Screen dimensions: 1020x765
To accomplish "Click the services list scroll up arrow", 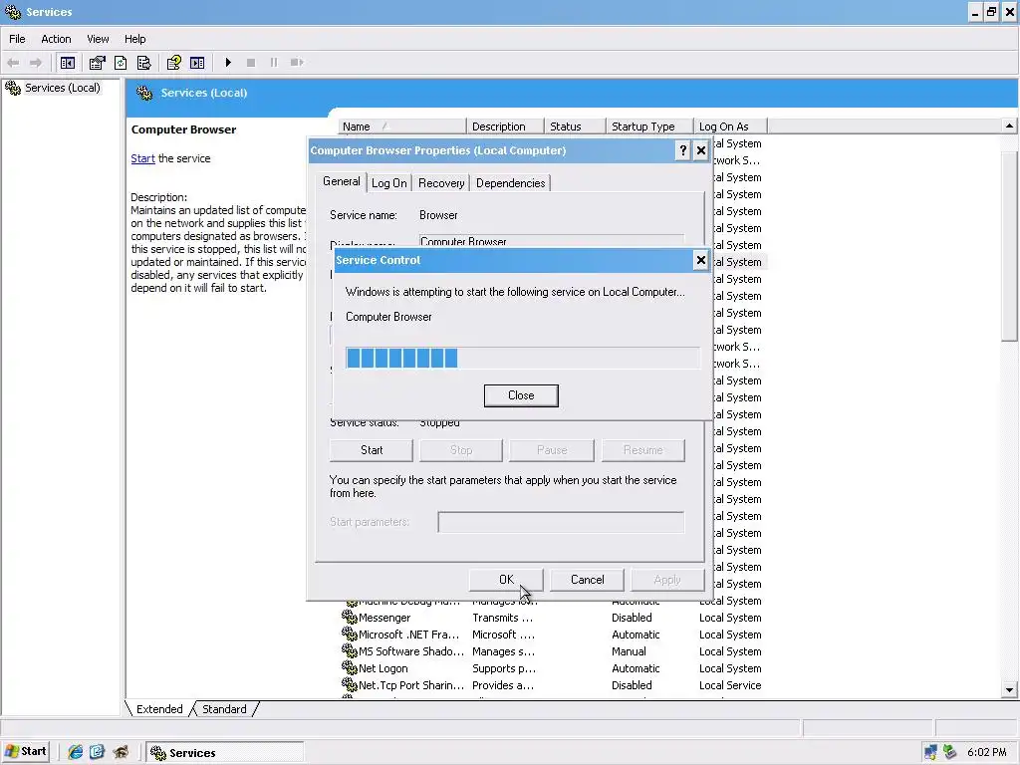I will point(1010,126).
